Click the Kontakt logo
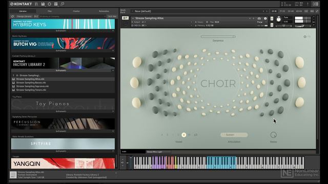This screenshot has width=328, height=184. [21, 4]
